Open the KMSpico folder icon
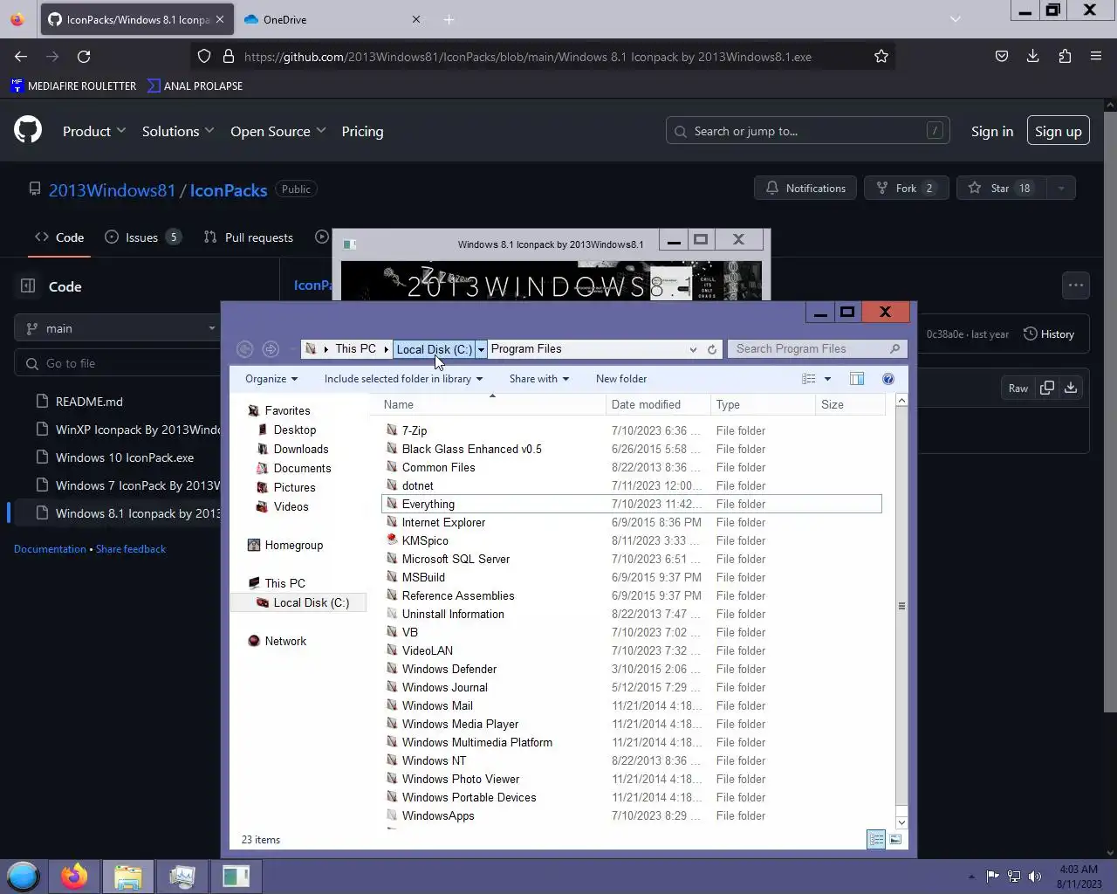 (392, 540)
